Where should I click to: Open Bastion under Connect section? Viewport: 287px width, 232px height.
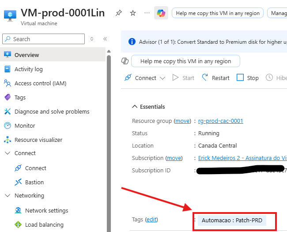34,183
